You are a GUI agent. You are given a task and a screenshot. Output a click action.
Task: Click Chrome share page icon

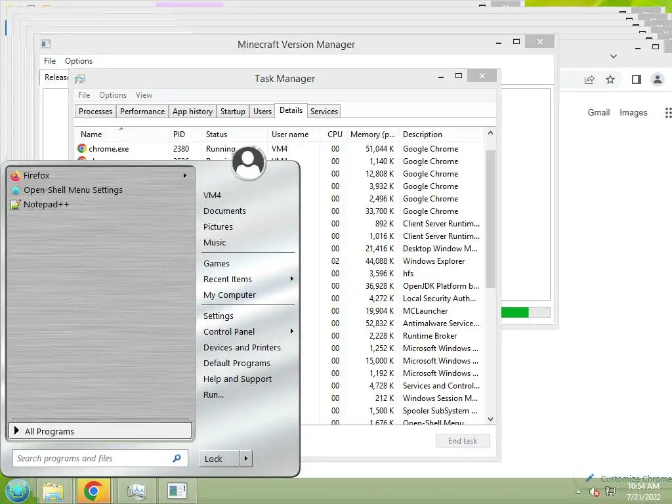click(x=589, y=79)
